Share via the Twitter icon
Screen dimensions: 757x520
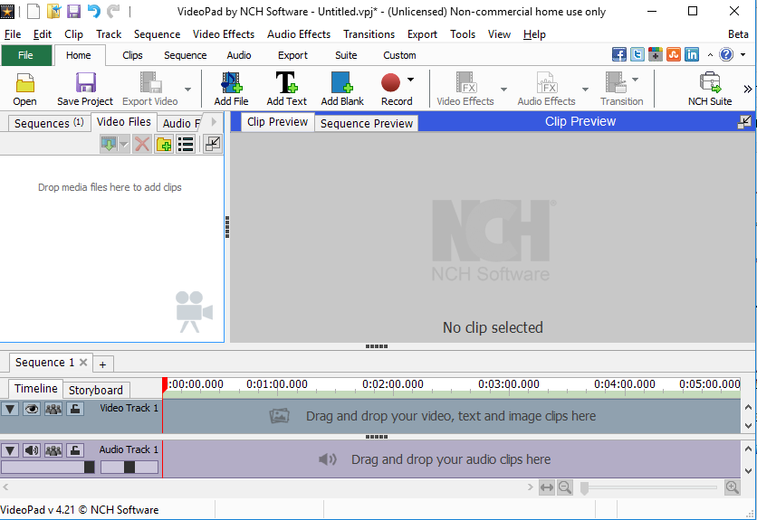tap(637, 54)
